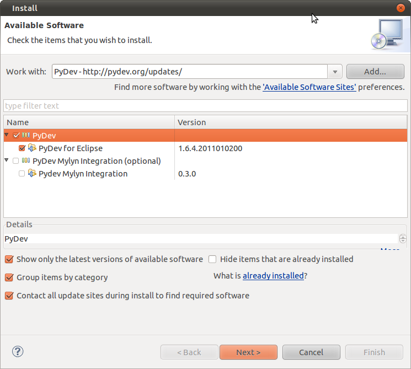Image resolution: width=411 pixels, height=369 pixels.
Task: Enable Hide items that are already installed
Action: (212, 259)
